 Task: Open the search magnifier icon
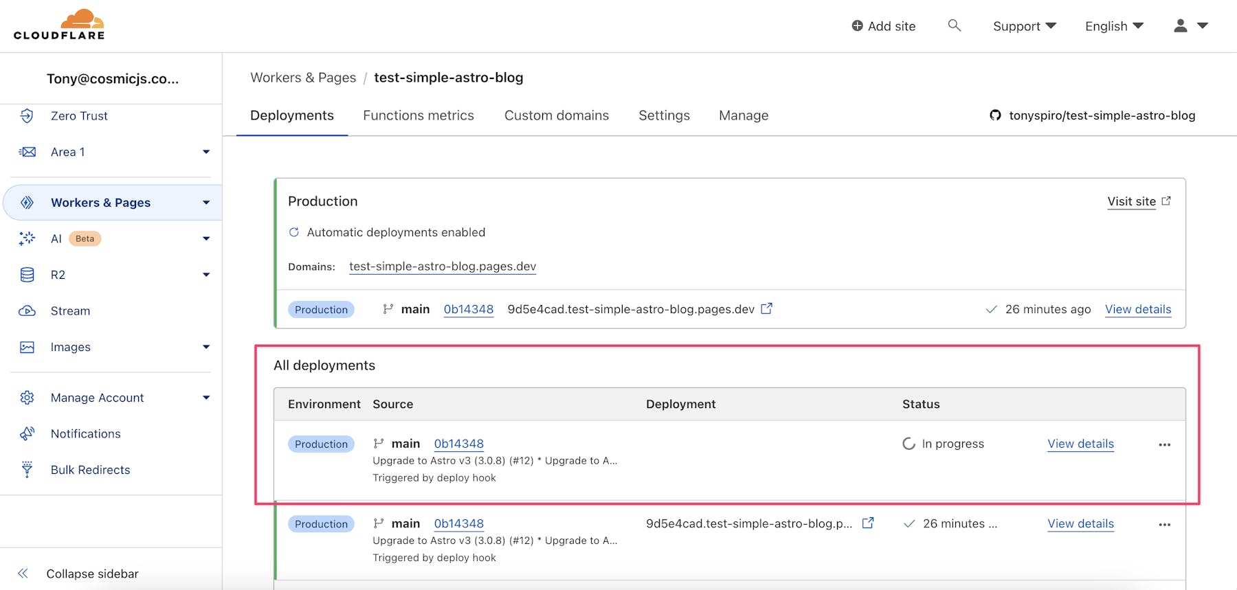coord(954,25)
